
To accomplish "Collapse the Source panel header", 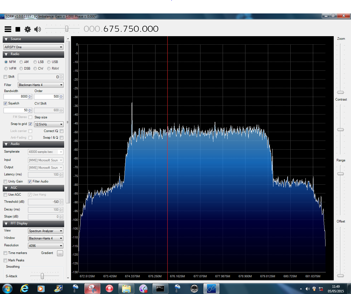I will (x=33, y=39).
